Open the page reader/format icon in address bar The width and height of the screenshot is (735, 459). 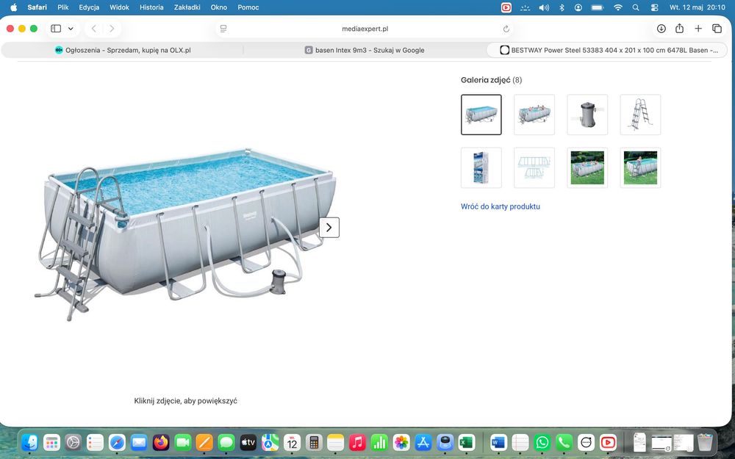click(x=223, y=29)
